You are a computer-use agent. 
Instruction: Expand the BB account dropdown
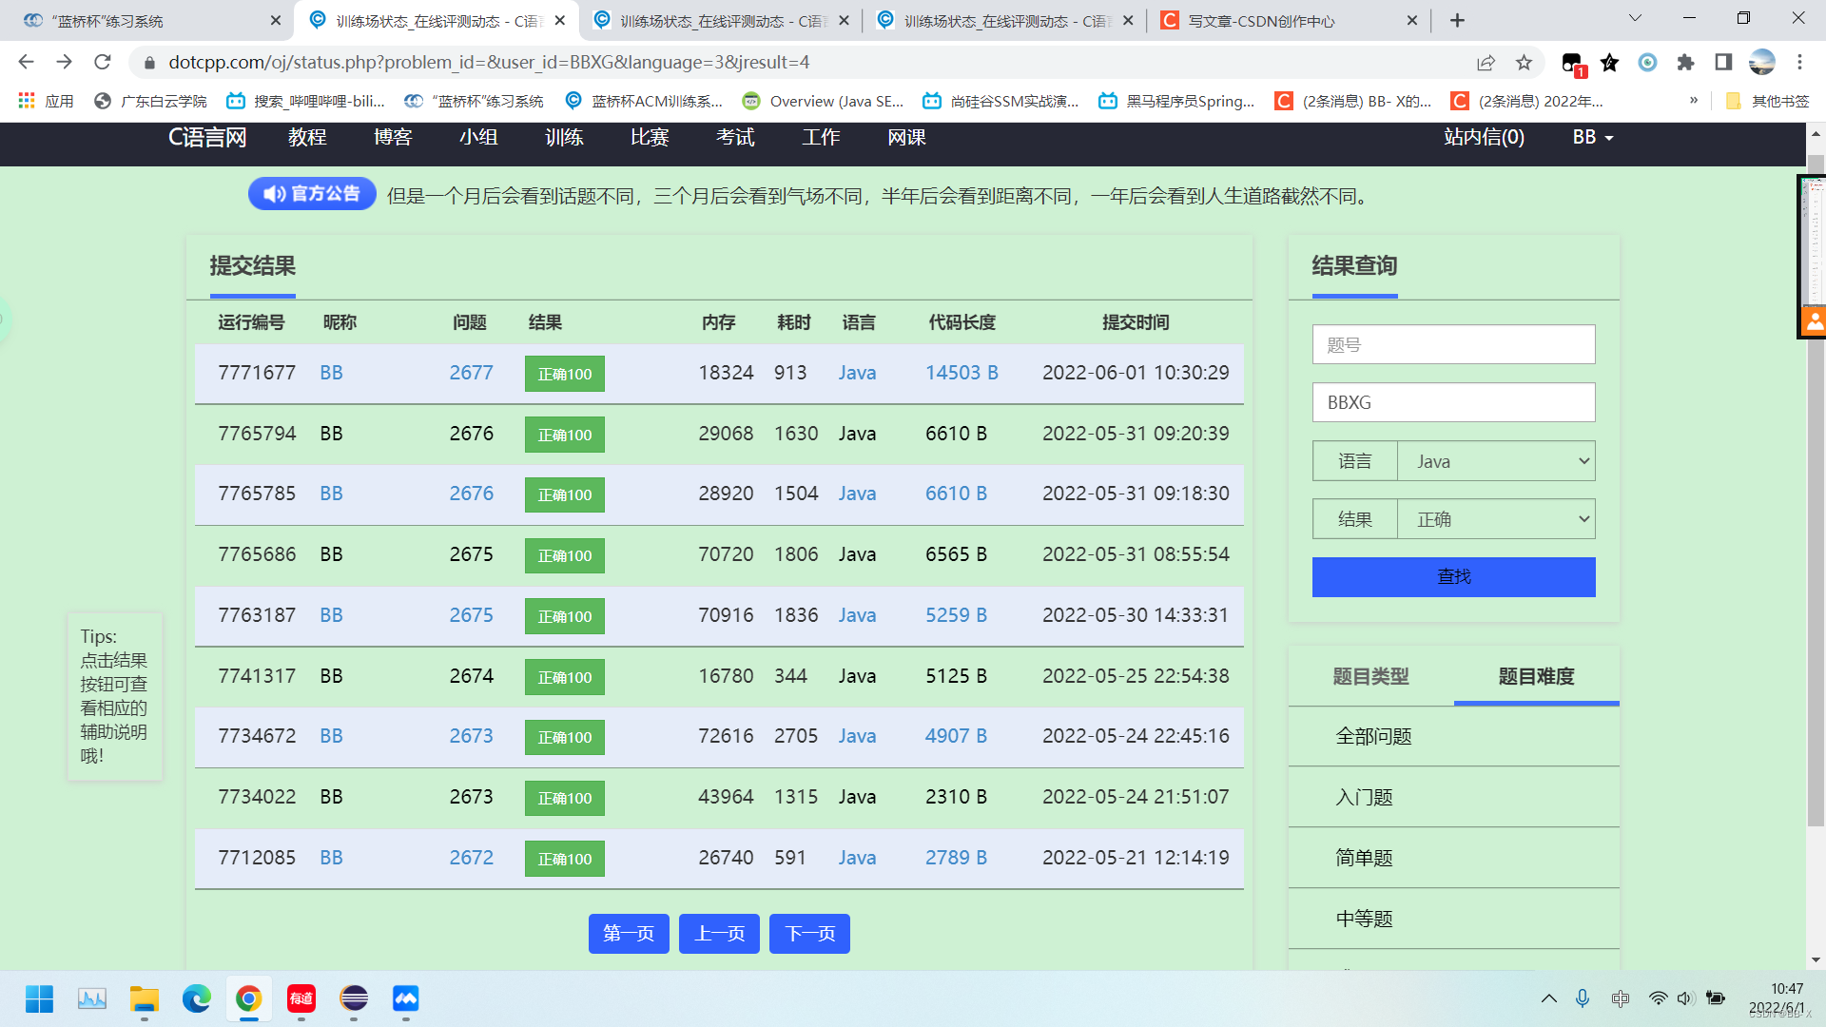point(1591,137)
